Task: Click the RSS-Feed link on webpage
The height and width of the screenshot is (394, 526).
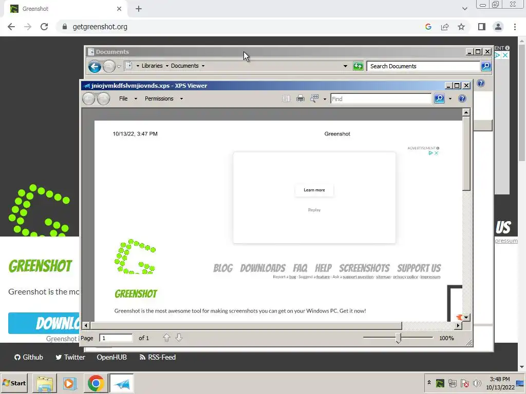Action: (157, 357)
